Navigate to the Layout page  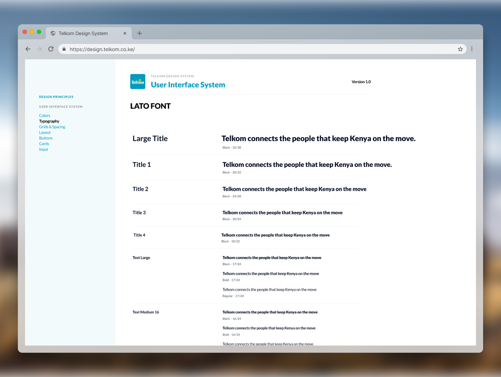45,133
